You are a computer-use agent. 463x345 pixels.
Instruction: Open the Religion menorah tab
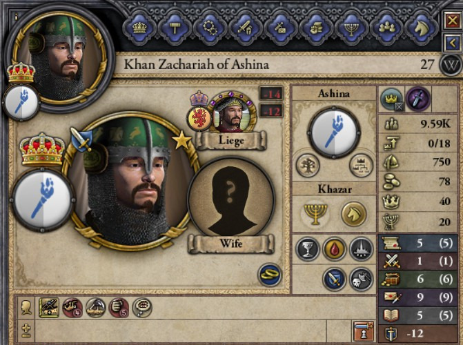pyautogui.click(x=351, y=28)
